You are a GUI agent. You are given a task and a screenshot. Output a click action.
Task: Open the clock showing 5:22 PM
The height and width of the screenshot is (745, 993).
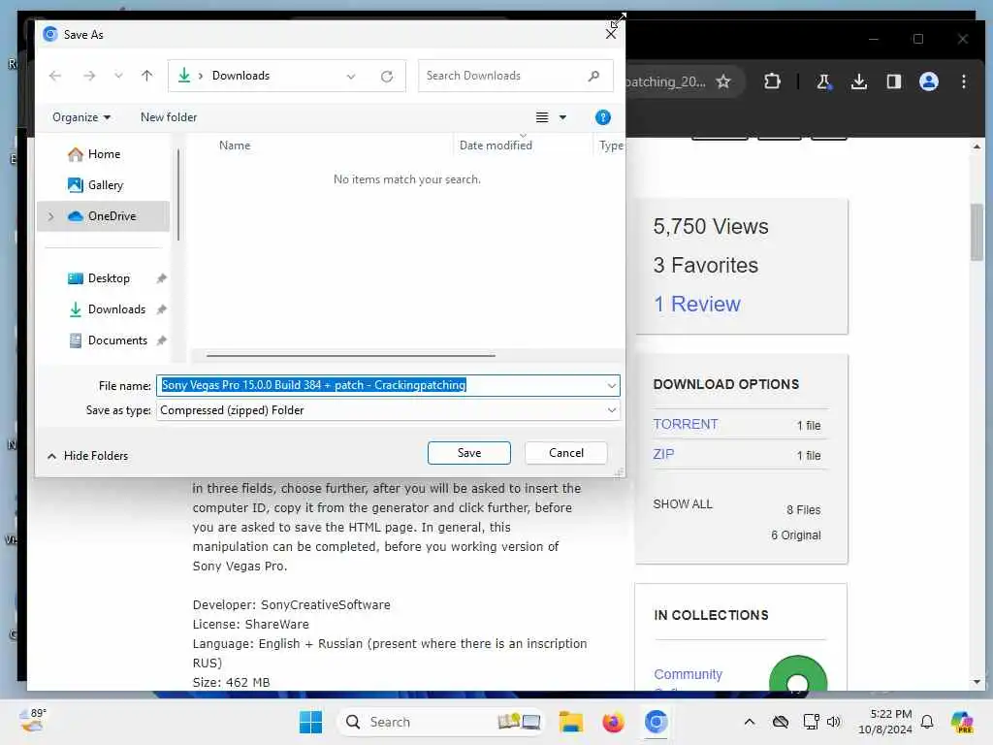point(884,722)
